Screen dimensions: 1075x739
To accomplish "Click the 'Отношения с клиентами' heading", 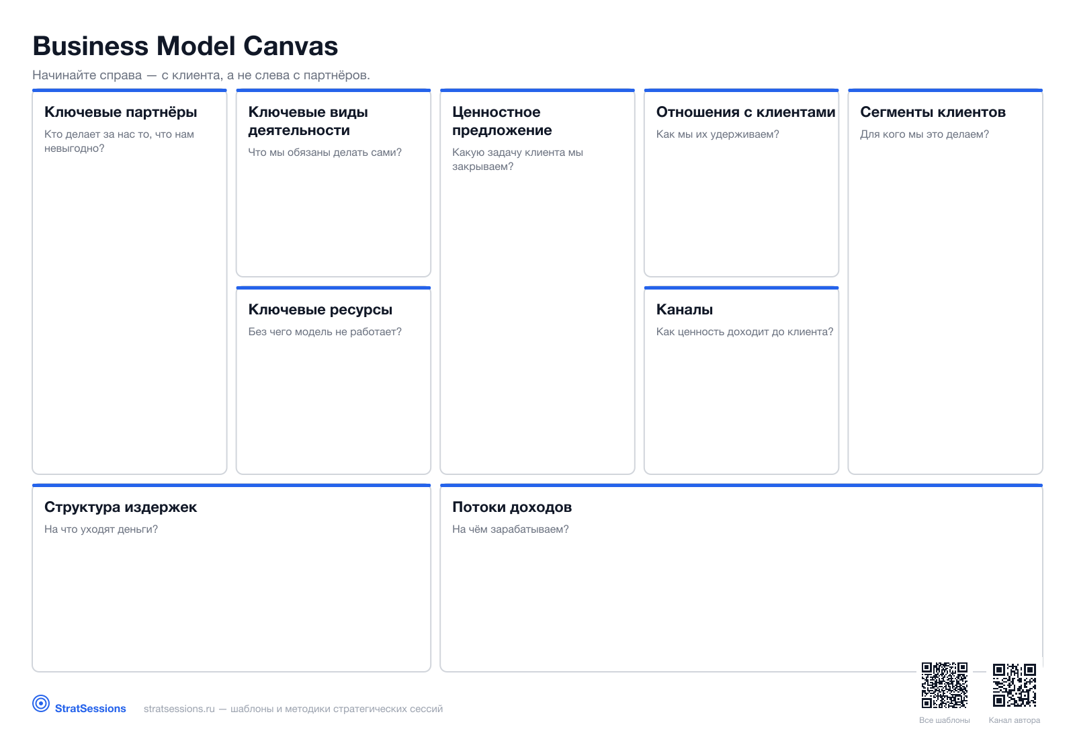I will pos(746,112).
